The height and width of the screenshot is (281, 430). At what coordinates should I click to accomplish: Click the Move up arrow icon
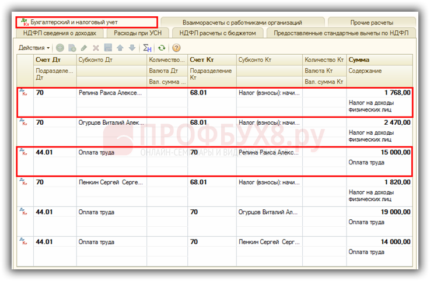coord(120,48)
